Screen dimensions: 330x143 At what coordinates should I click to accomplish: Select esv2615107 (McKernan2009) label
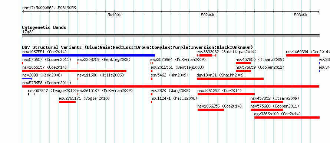pos(105,91)
